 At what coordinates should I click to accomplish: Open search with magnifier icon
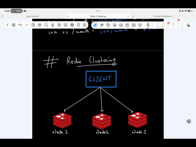(46, 25)
